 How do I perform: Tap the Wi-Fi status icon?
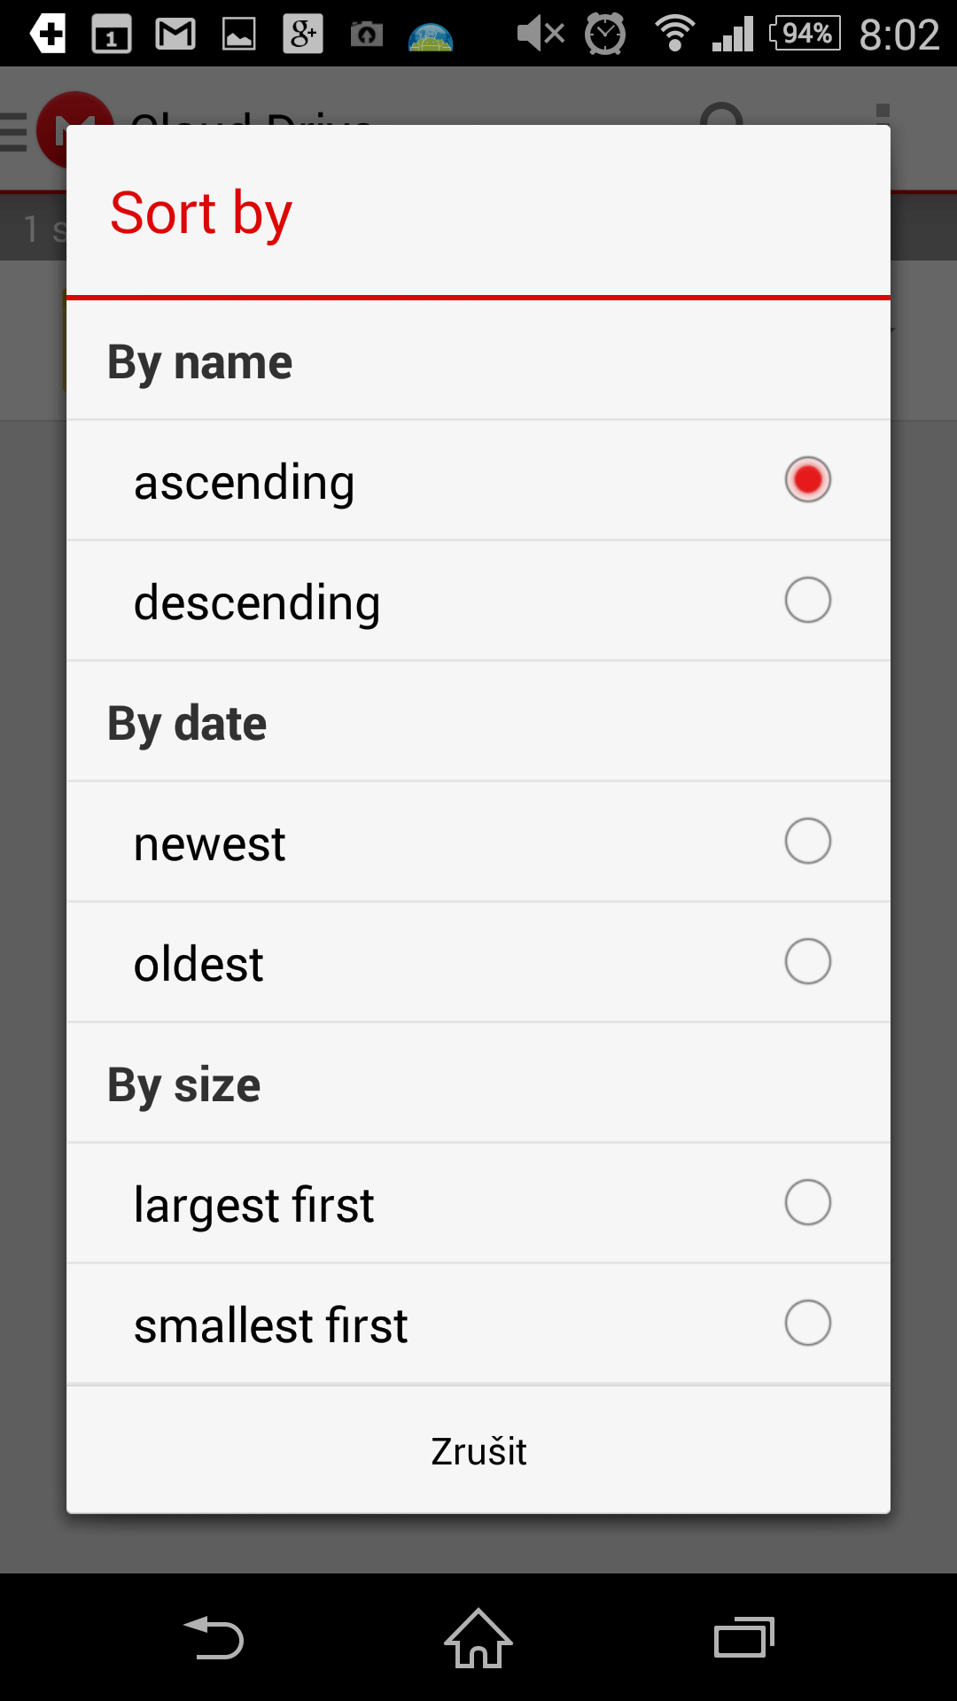(x=674, y=35)
